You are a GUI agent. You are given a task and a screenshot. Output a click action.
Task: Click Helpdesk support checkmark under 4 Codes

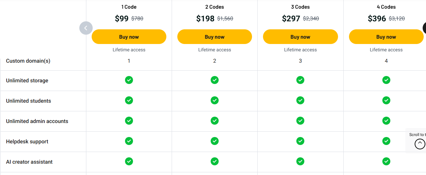[x=386, y=141]
